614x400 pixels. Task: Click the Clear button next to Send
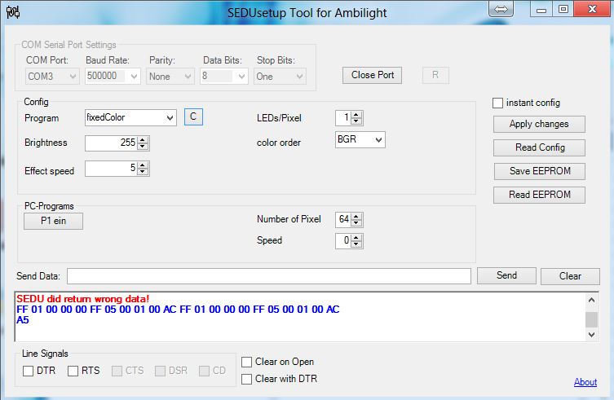[570, 276]
